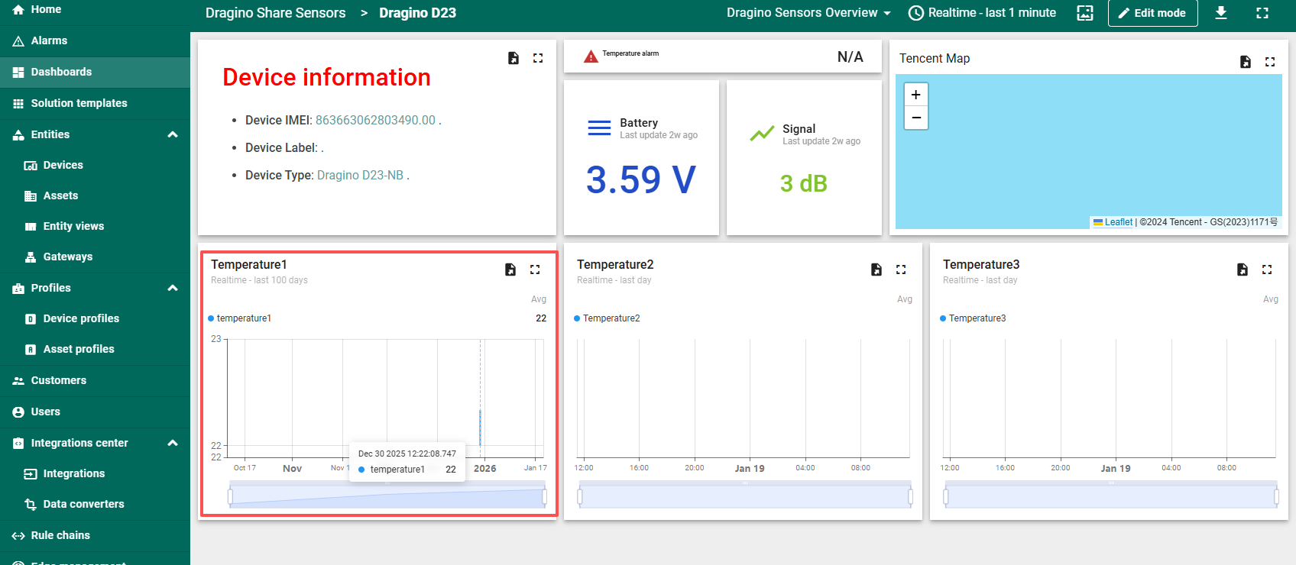1296x565 pixels.
Task: Open Dragino Sensors Overview dropdown
Action: pos(808,13)
